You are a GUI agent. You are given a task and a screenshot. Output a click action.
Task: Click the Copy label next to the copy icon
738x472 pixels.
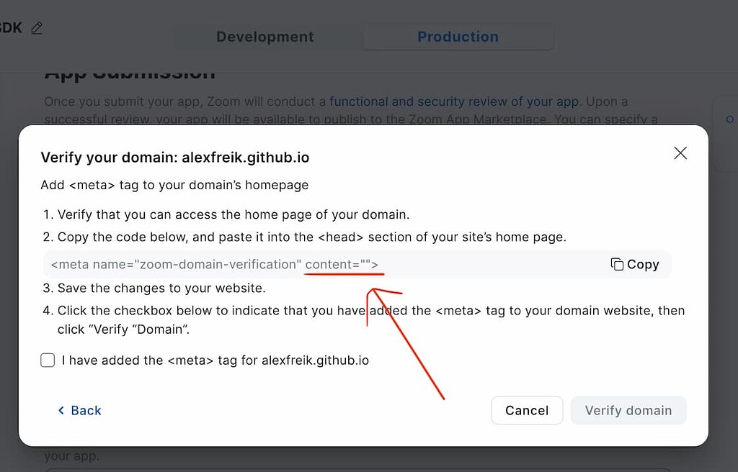[641, 264]
